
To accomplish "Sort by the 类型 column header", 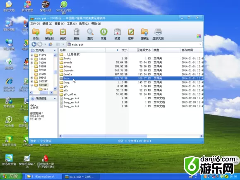I will [x=166, y=50].
